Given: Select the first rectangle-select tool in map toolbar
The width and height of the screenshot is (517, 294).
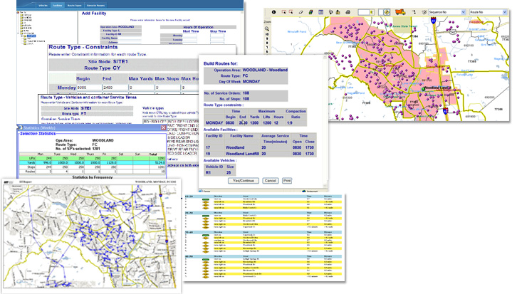Looking at the screenshot, I should pos(284,12).
